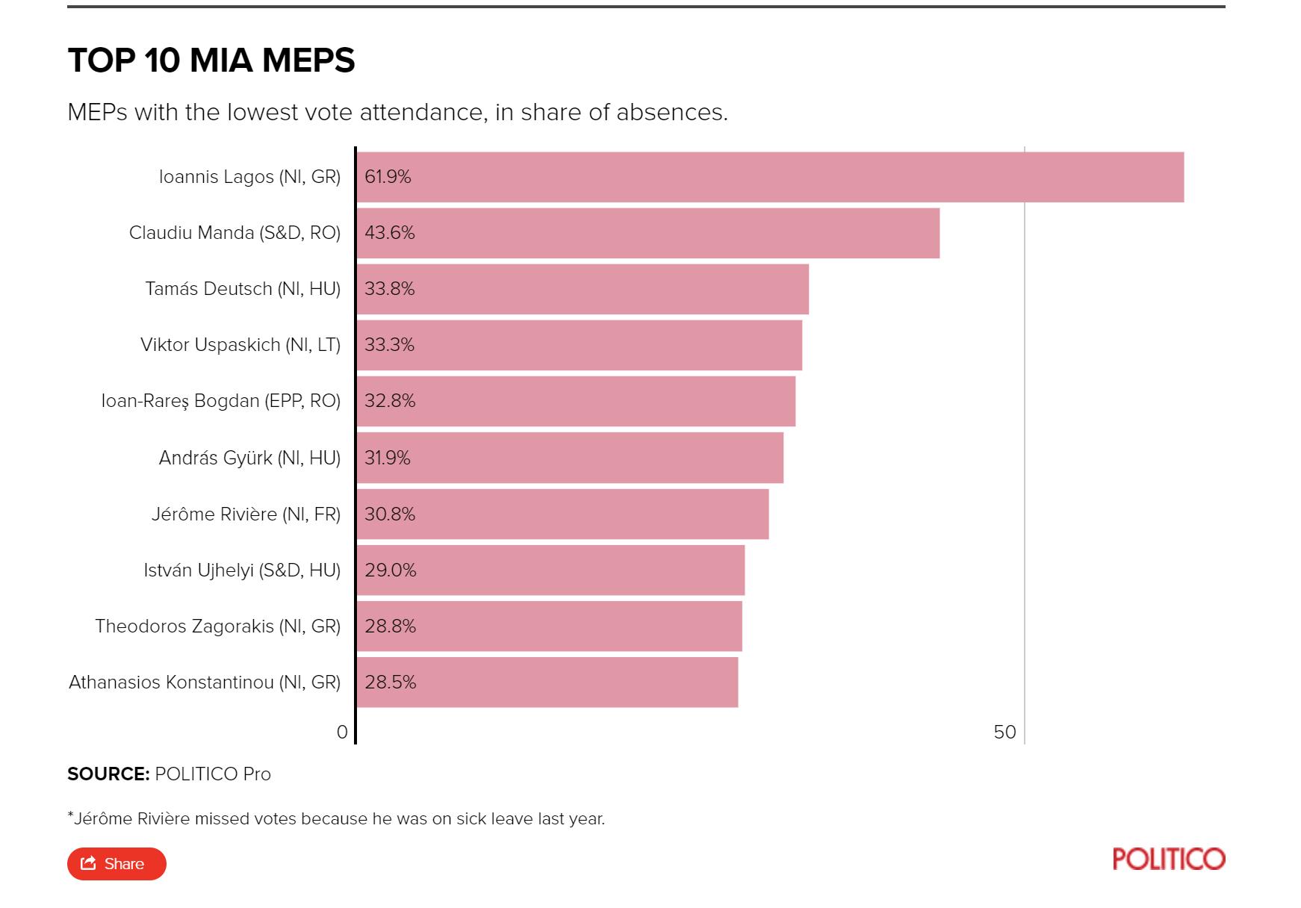Select the Athanasios Konstantinou 28.5% bar
Viewport: 1301px width, 908px height.
pos(547,682)
